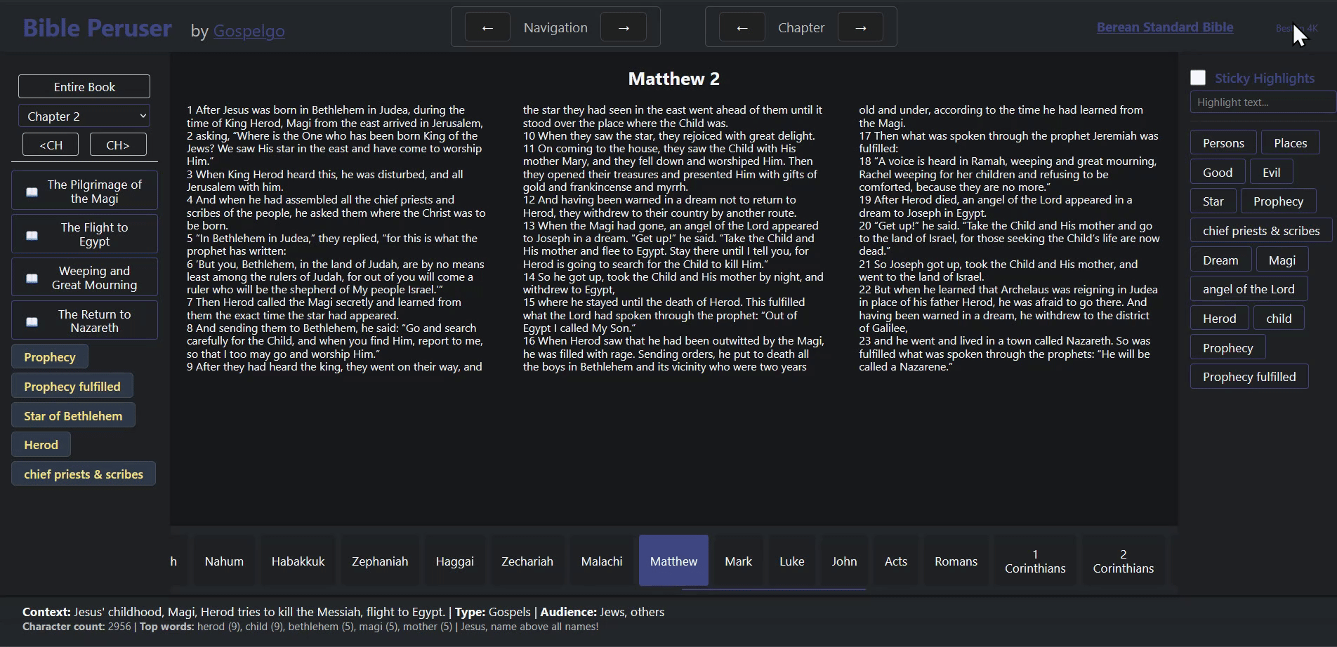Click the Highlight text input field
The height and width of the screenshot is (647, 1337).
pos(1260,102)
